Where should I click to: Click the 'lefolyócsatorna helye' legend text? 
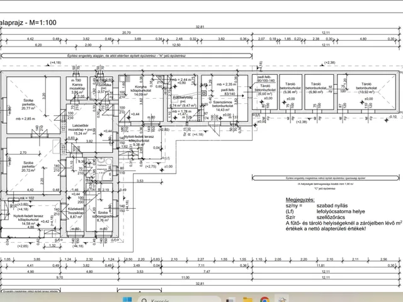341,211
